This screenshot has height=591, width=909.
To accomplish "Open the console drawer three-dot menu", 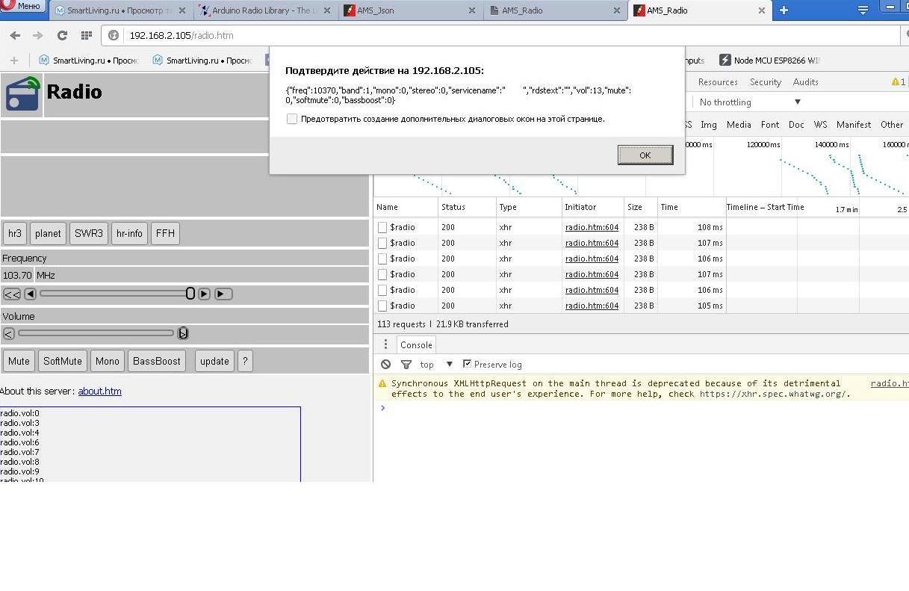I will [x=385, y=344].
